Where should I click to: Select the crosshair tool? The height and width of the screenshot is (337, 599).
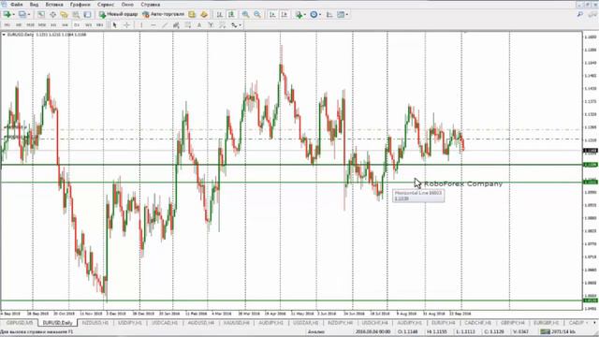pyautogui.click(x=126, y=25)
